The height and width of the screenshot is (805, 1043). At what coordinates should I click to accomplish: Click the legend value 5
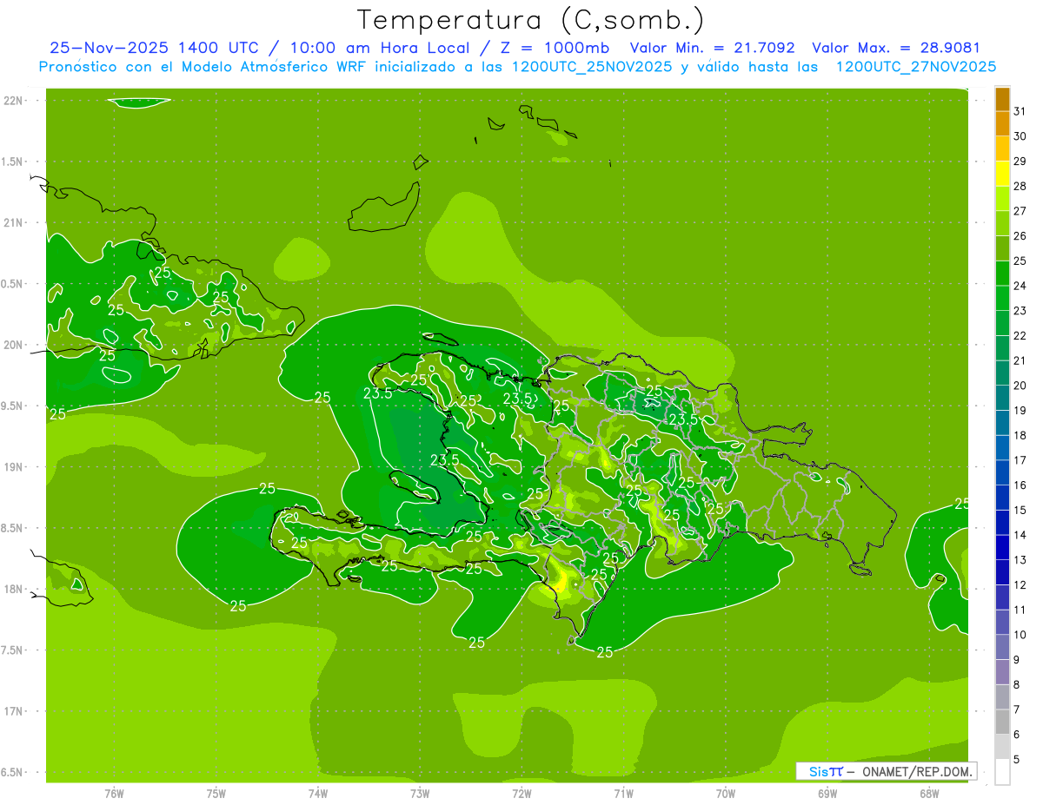(1017, 759)
